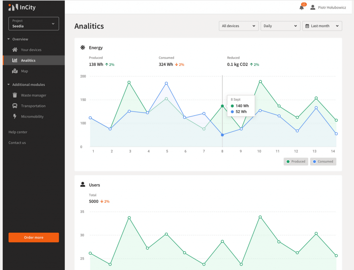This screenshot has height=270, width=354.
Task: Click the InCity logo
Action: tap(22, 7)
